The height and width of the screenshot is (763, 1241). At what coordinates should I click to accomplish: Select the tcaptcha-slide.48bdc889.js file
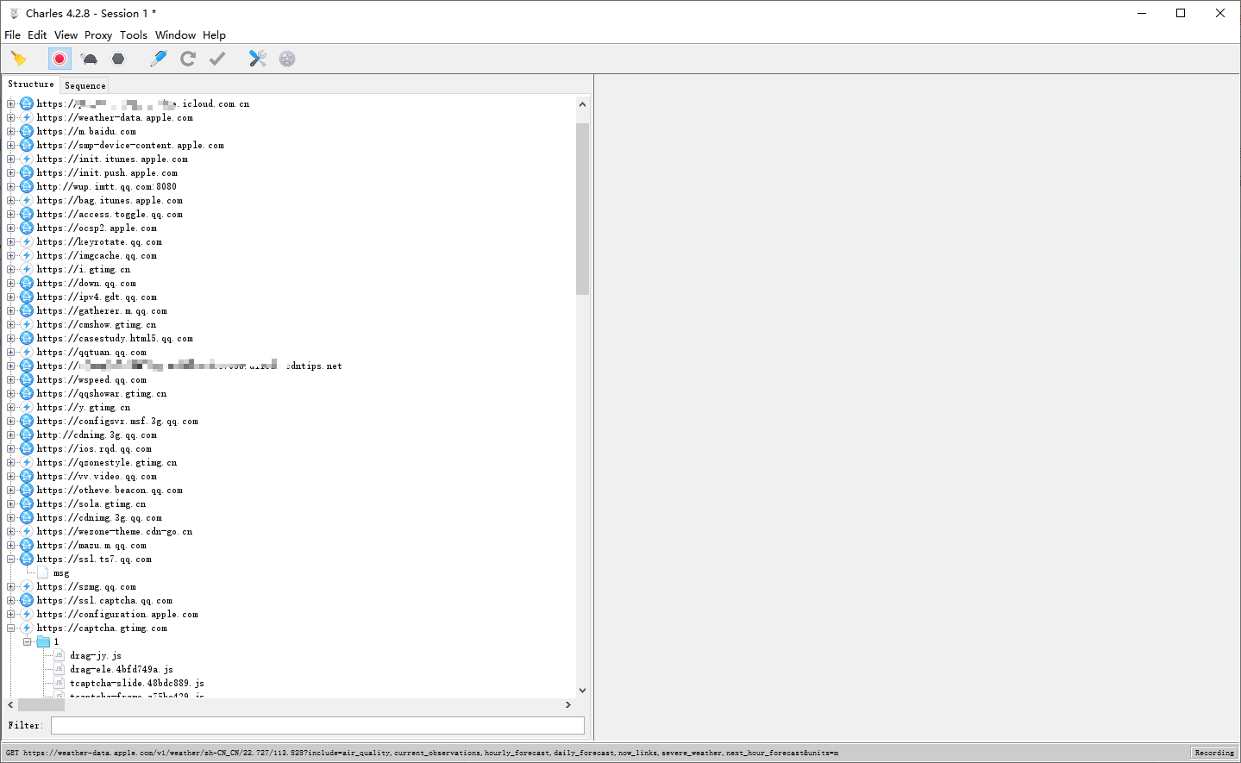137,684
